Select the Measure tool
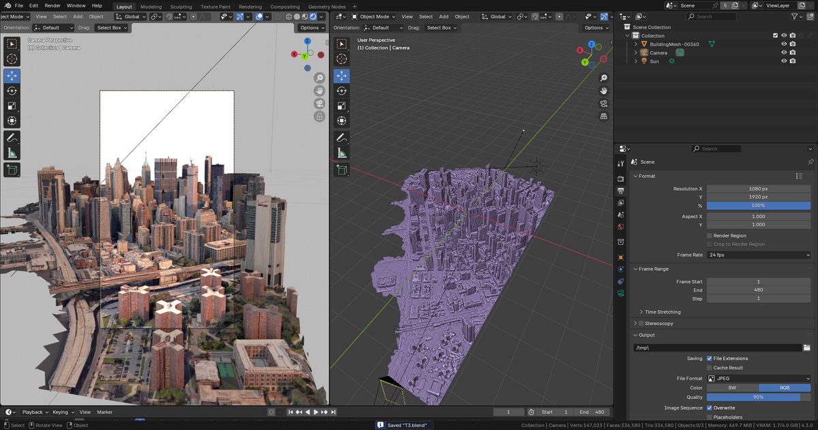The image size is (818, 430). [x=12, y=151]
